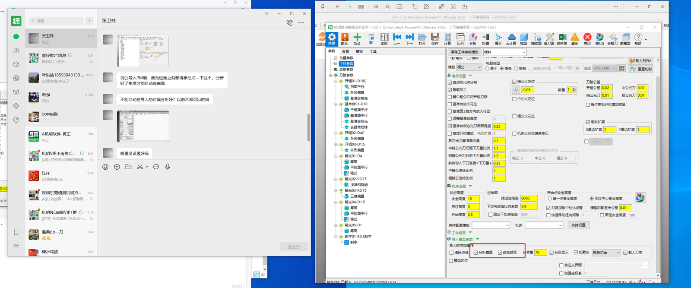
Task: Switch to the 工具 tab
Action: click(373, 51)
